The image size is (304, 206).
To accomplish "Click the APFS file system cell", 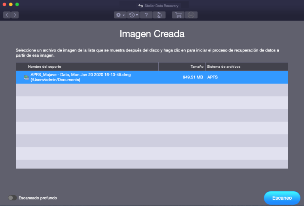I will 213,77.
